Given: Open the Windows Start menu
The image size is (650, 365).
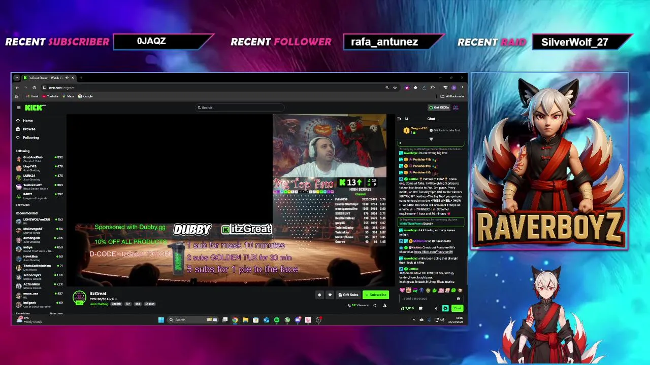Looking at the screenshot, I should coord(161,320).
